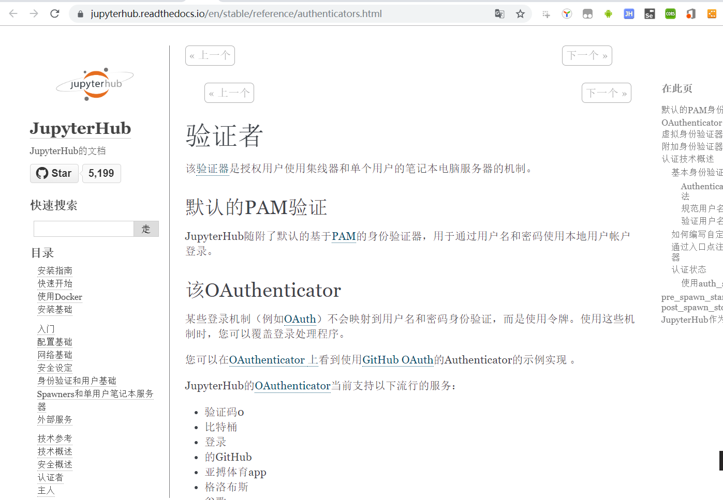
Task: Click the 走 search submit button
Action: pos(146,229)
